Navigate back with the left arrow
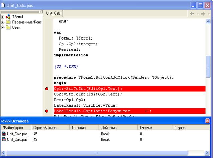 [192, 14]
